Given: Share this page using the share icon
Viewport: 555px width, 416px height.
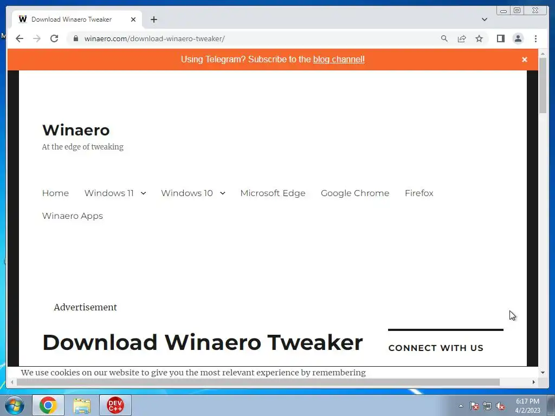Looking at the screenshot, I should (462, 38).
